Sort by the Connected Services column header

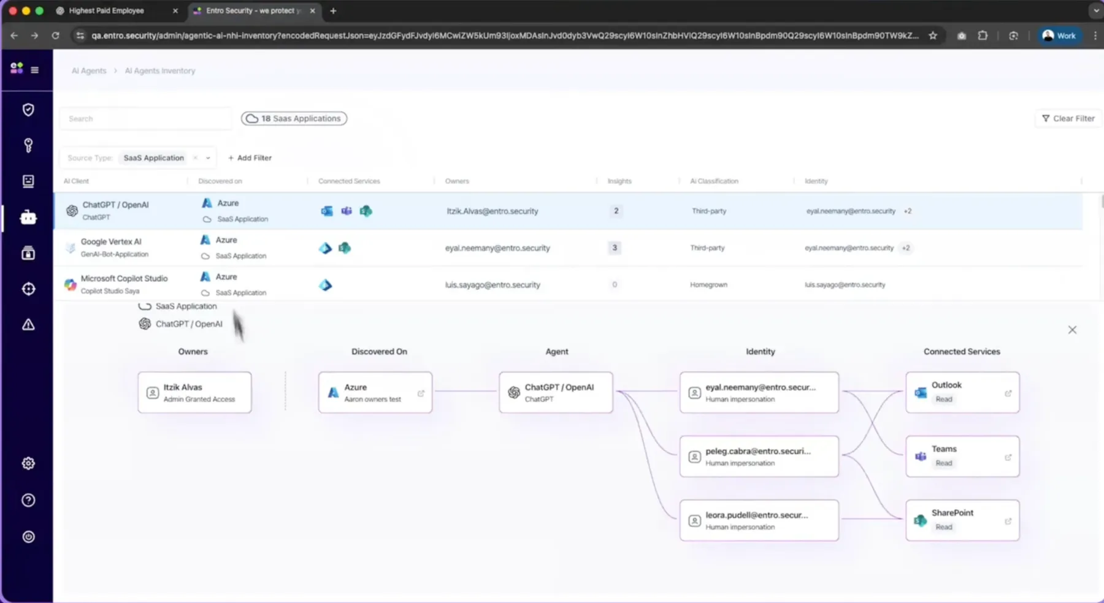tap(349, 181)
